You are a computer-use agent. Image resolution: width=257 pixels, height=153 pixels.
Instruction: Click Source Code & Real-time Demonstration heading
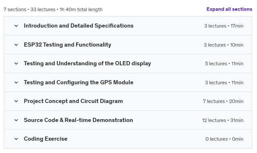coord(78,120)
